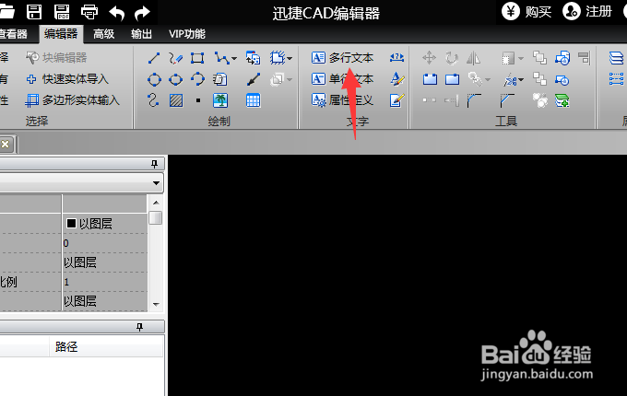Click the black 以图层 color swatch
The image size is (627, 396).
71,224
